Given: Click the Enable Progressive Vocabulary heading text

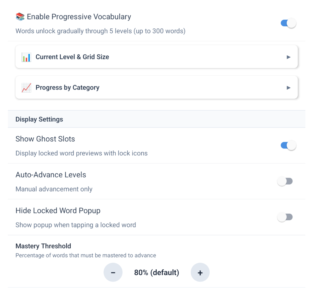Looking at the screenshot, I should (79, 17).
